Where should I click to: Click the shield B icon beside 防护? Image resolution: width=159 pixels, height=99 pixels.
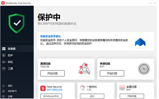click(4, 55)
